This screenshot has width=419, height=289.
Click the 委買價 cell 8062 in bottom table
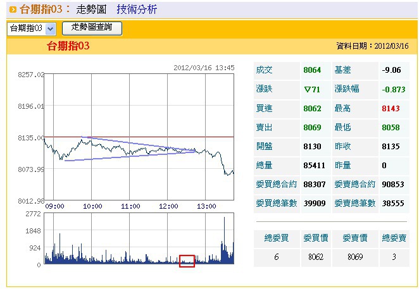[316, 257]
